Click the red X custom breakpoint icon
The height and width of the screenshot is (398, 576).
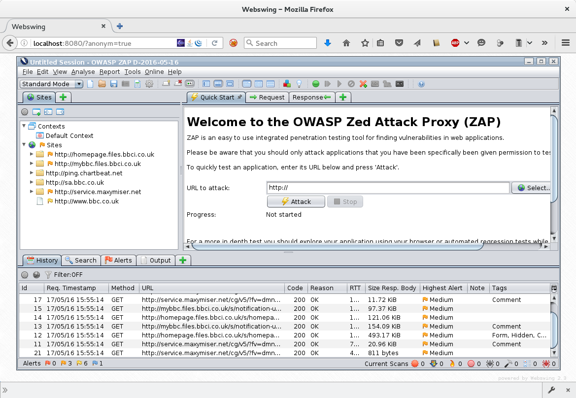[363, 84]
